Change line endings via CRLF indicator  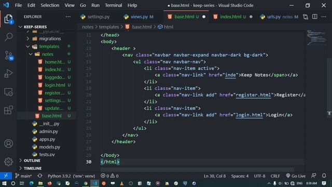[275, 176]
